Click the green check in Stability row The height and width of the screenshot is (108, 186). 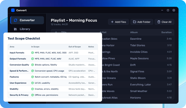point(32,89)
